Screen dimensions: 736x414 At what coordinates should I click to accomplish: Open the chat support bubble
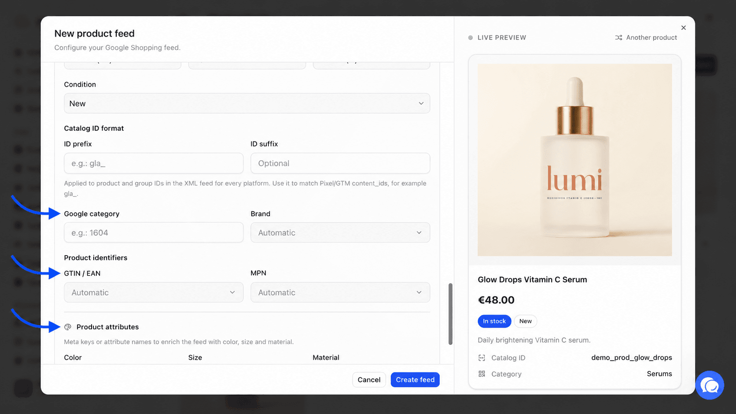coord(710,385)
